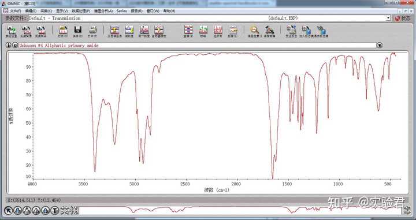Click the Subtract (差谱) toolbar icon

(x=188, y=31)
